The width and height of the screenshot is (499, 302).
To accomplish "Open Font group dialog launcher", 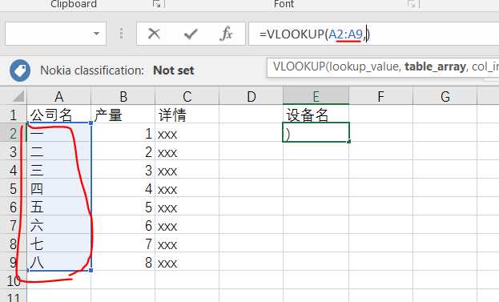I will [411, 4].
